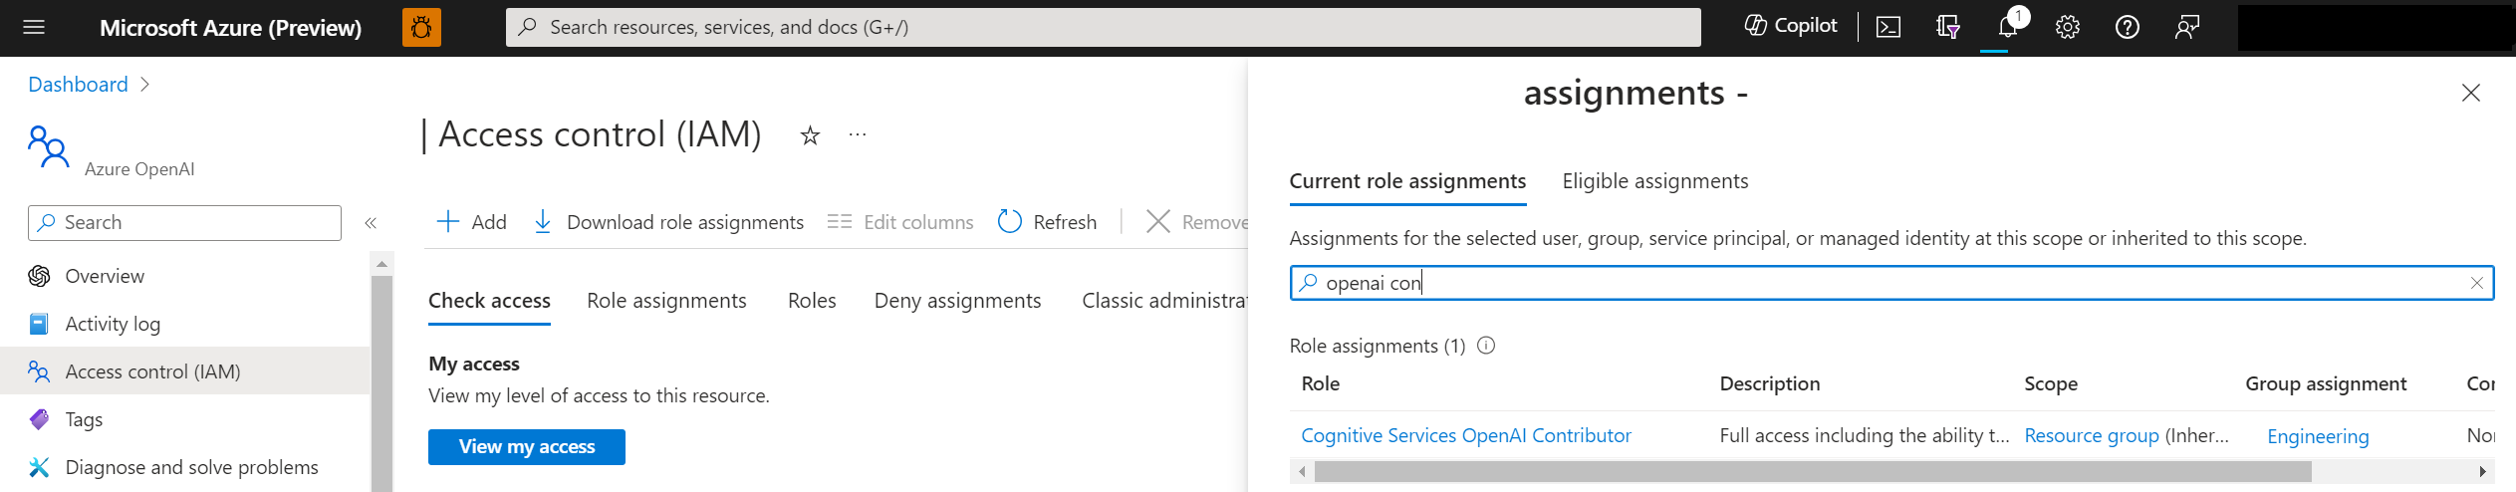Image resolution: width=2516 pixels, height=492 pixels.
Task: Open Cognitive Services OpenAI Contributor link
Action: point(1465,435)
